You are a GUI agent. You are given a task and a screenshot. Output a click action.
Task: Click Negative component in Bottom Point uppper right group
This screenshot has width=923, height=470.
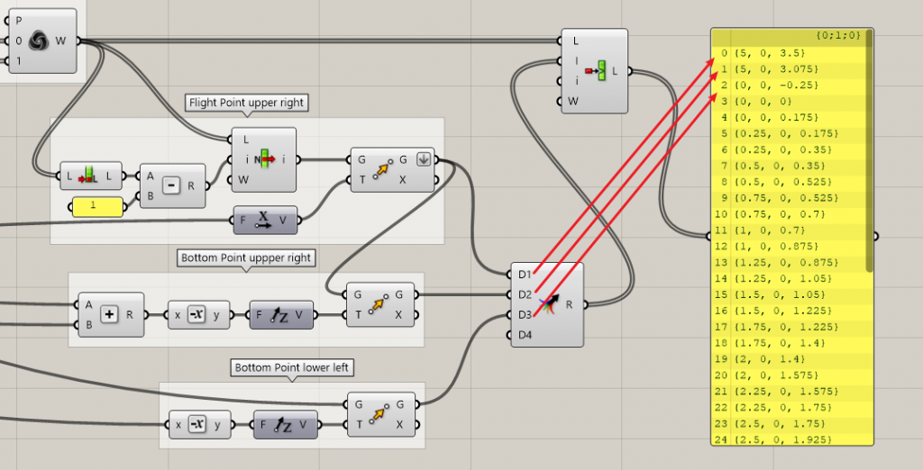(x=199, y=315)
